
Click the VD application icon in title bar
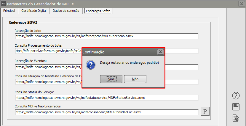pyautogui.click(x=4, y=3)
